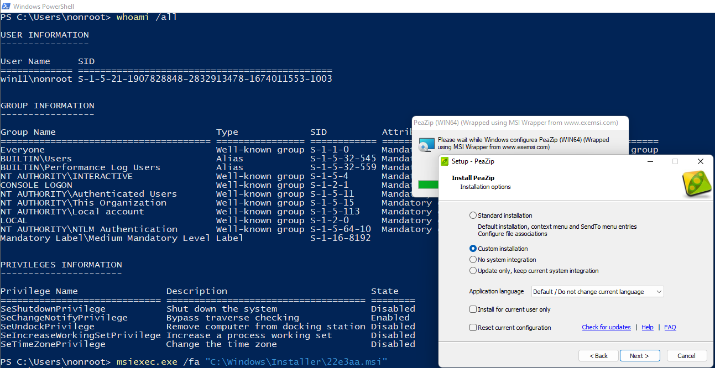Image resolution: width=715 pixels, height=368 pixels.
Task: Click the 'USER INFORMATION' heading
Action: click(45, 35)
